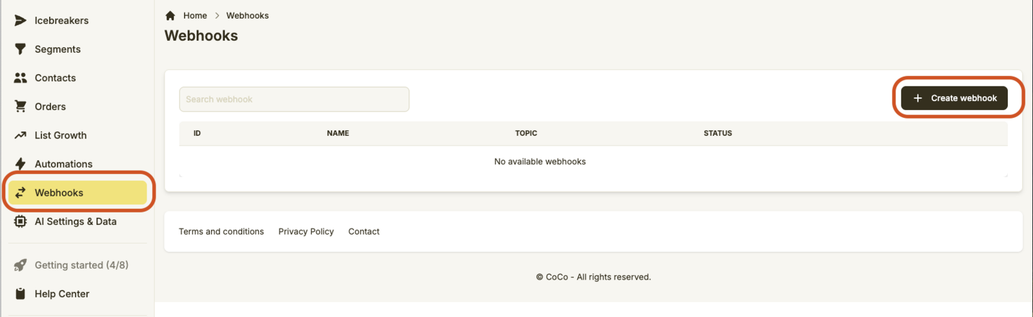Open the Privacy Policy link
Image resolution: width=1033 pixels, height=317 pixels.
(306, 231)
